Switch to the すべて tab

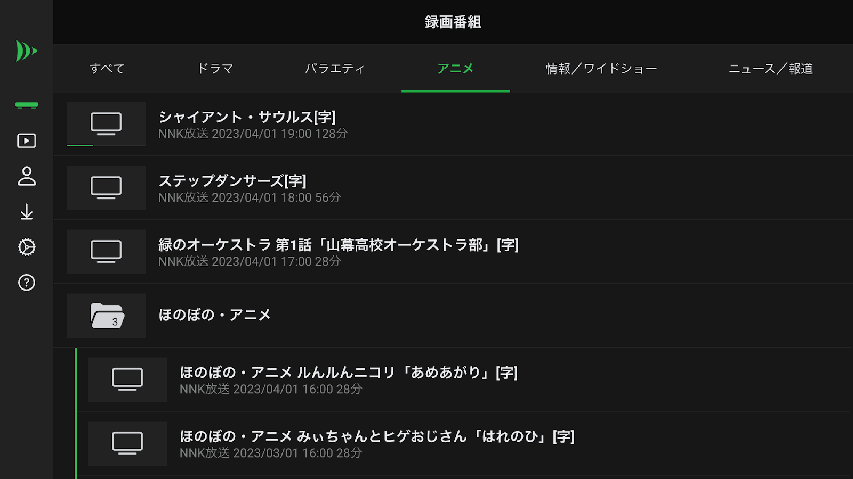point(107,69)
